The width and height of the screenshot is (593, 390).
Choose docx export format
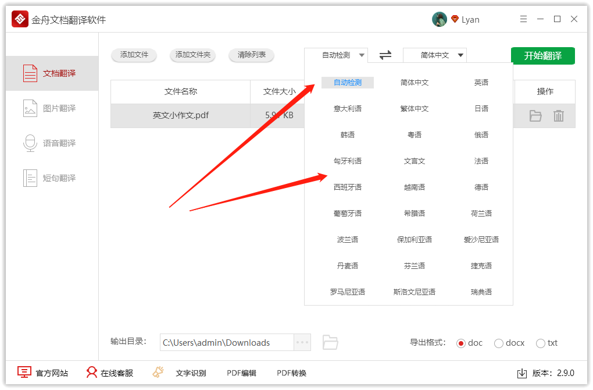(x=498, y=343)
